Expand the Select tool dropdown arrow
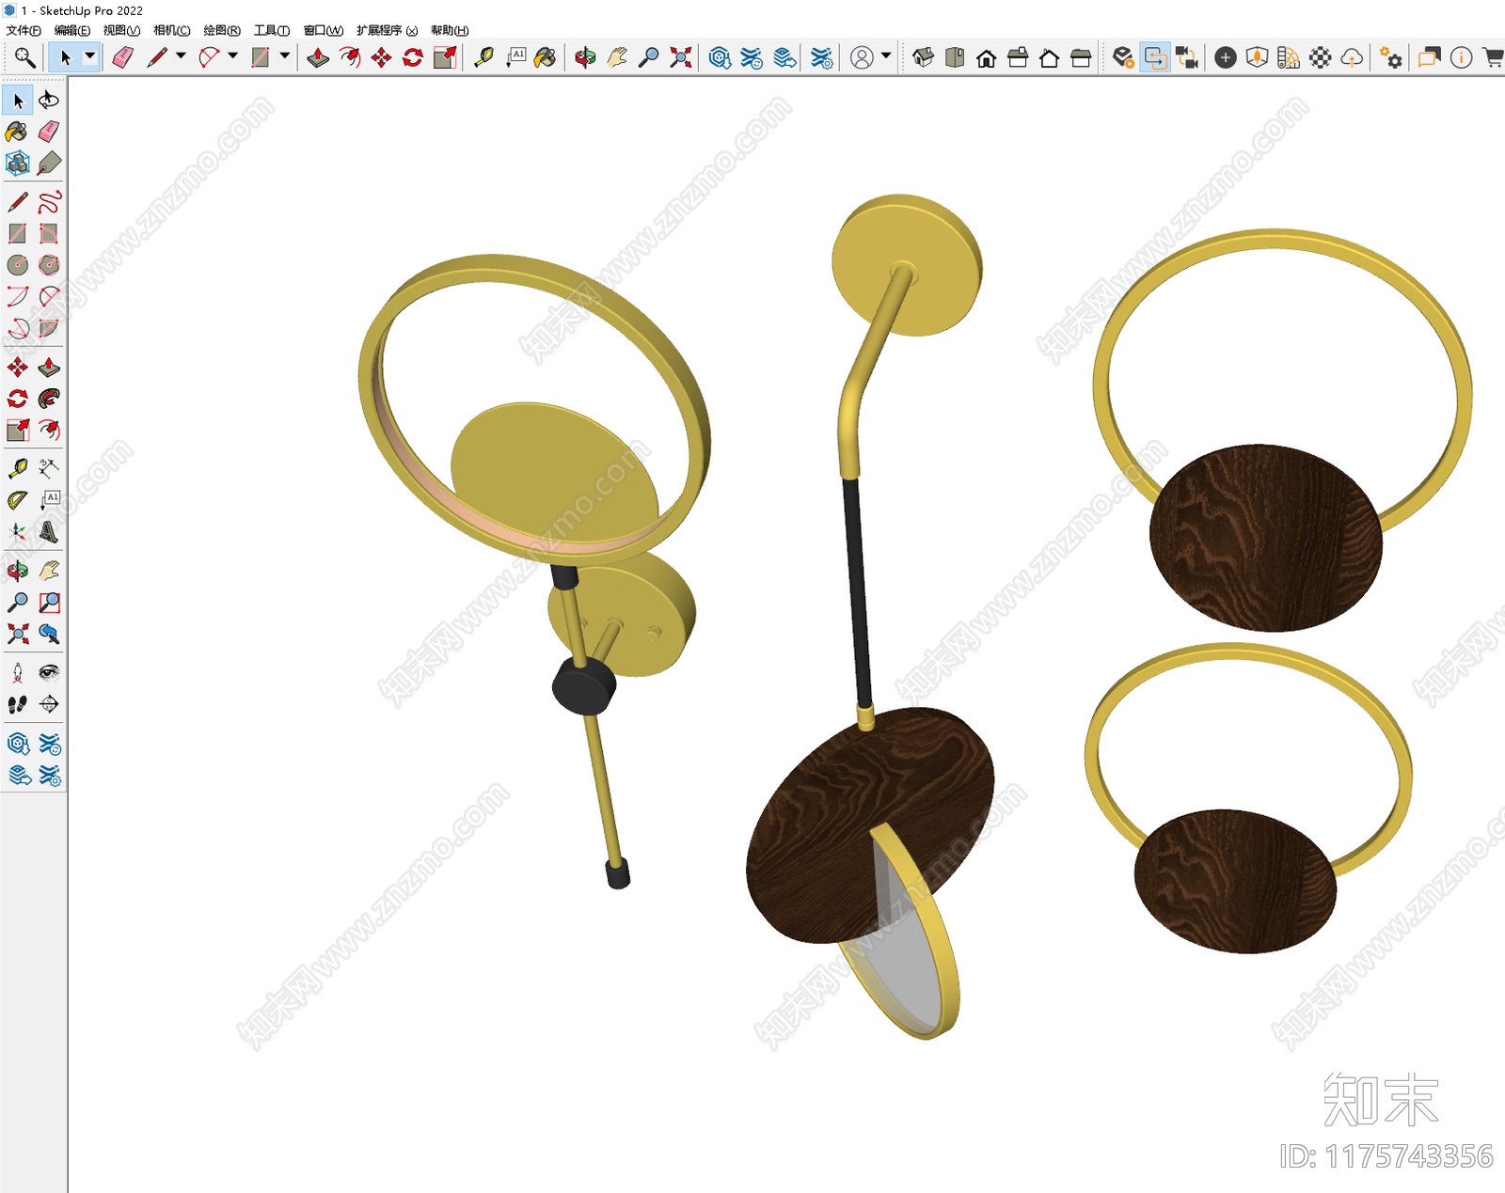This screenshot has height=1193, width=1505. coord(89,56)
